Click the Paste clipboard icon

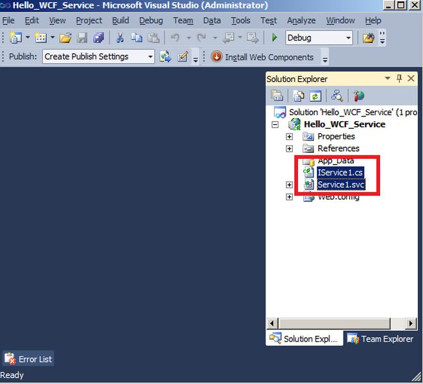click(x=154, y=38)
